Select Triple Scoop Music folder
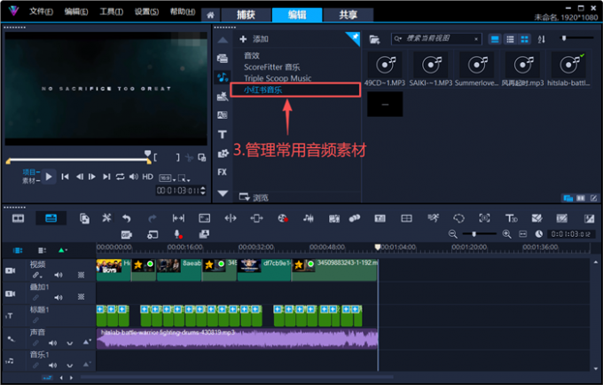The image size is (603, 385). point(278,78)
